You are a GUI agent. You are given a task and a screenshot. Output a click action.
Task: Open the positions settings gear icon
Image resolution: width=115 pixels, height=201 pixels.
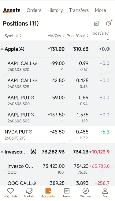click(109, 23)
